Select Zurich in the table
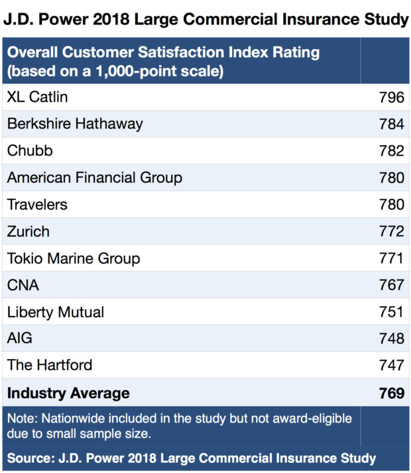This screenshot has width=411, height=473. coord(29,231)
